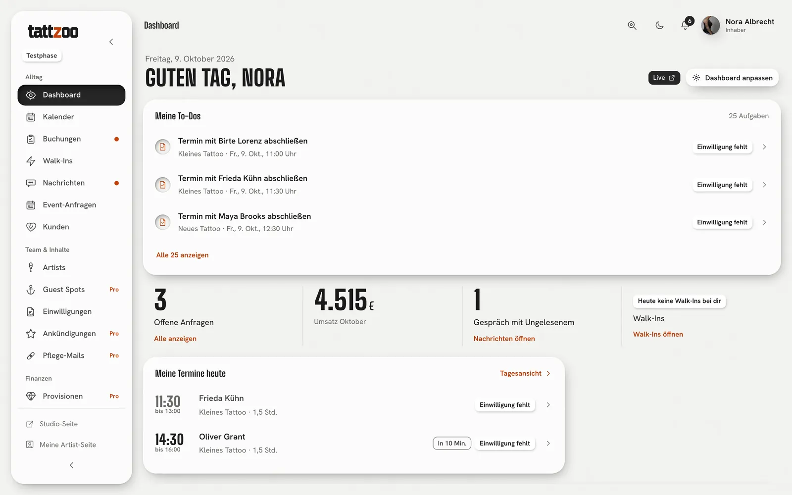Click Einwilligung fehlt badge for Maya Brooks
792x495 pixels.
click(x=722, y=222)
